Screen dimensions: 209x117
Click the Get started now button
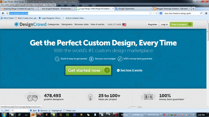(88, 70)
